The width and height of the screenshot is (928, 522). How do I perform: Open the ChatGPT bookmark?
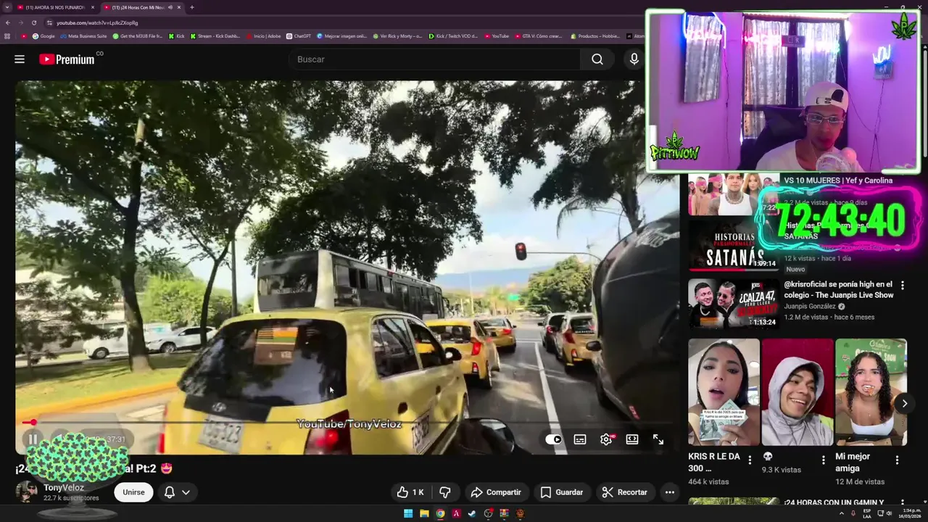tap(299, 36)
